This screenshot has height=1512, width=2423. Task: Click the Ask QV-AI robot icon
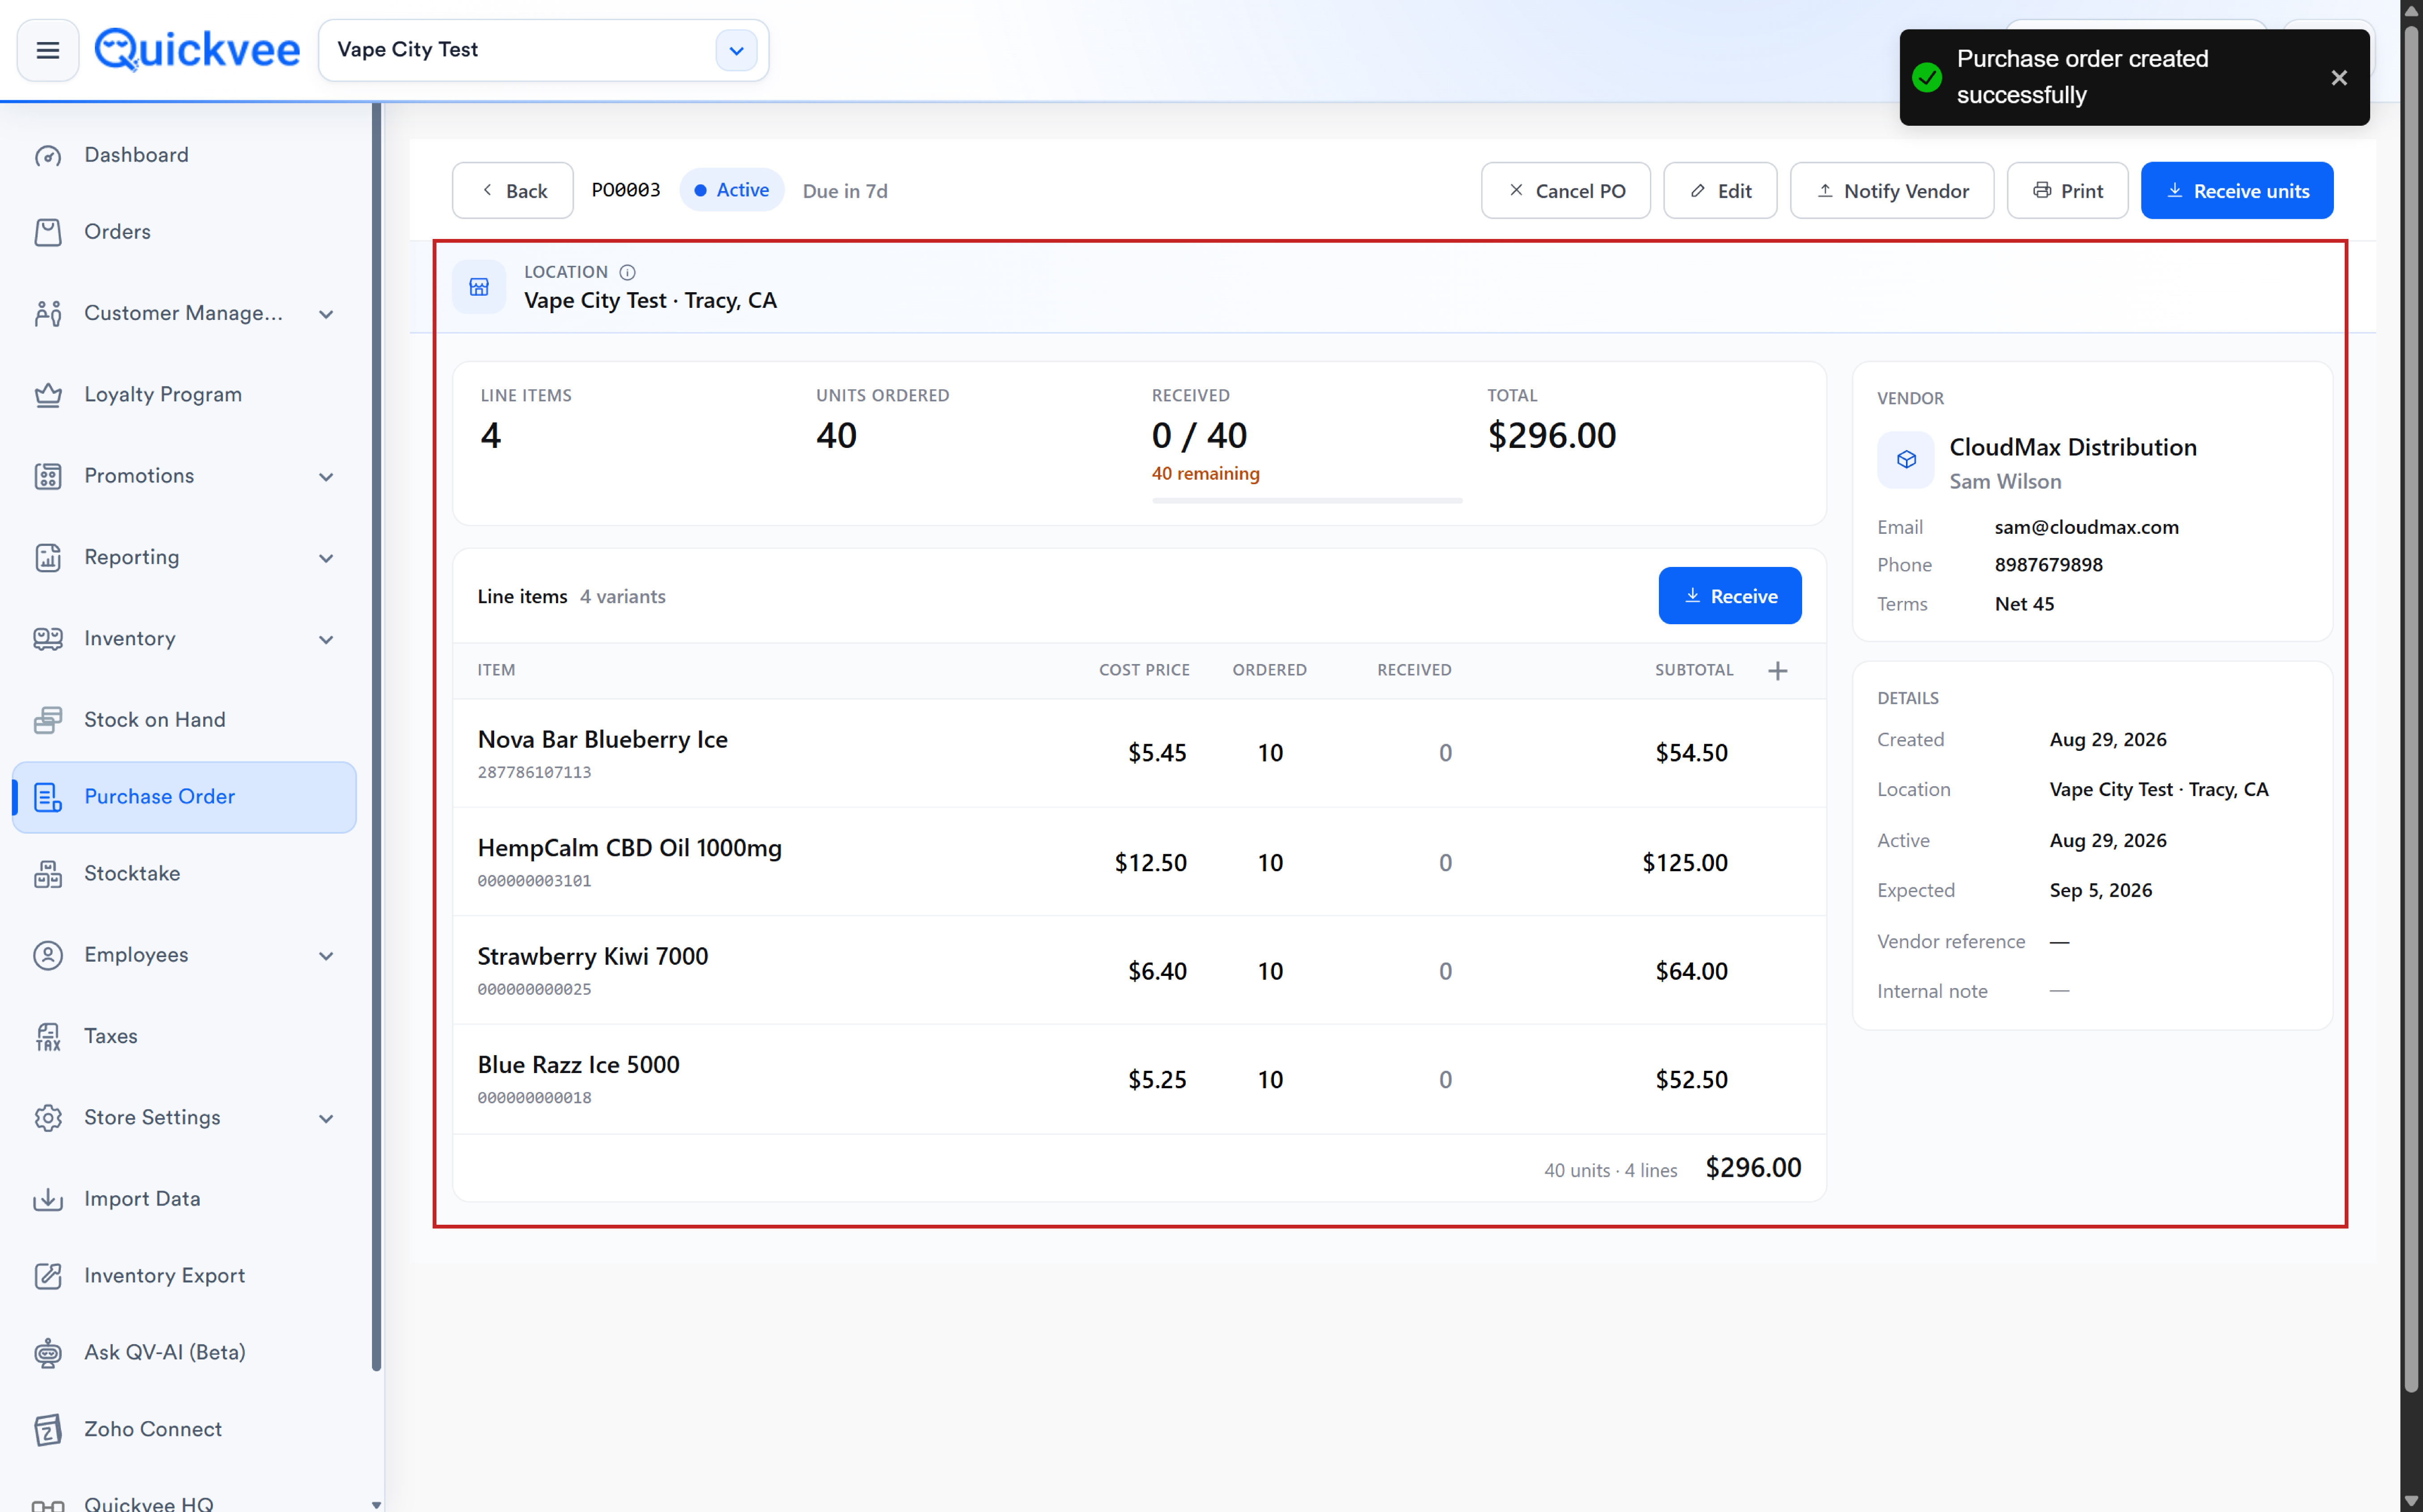coord(48,1353)
